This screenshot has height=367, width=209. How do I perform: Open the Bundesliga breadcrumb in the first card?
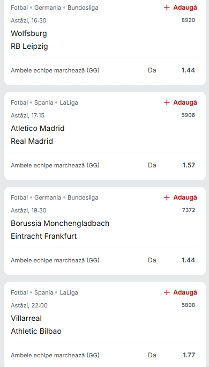click(x=83, y=8)
